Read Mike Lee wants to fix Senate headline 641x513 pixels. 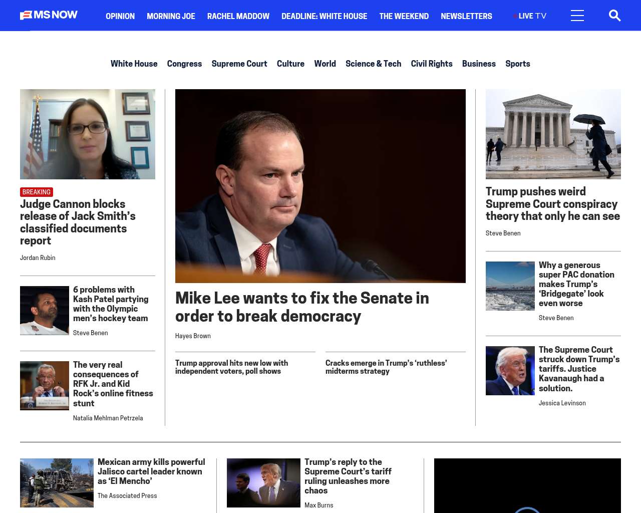coord(302,307)
